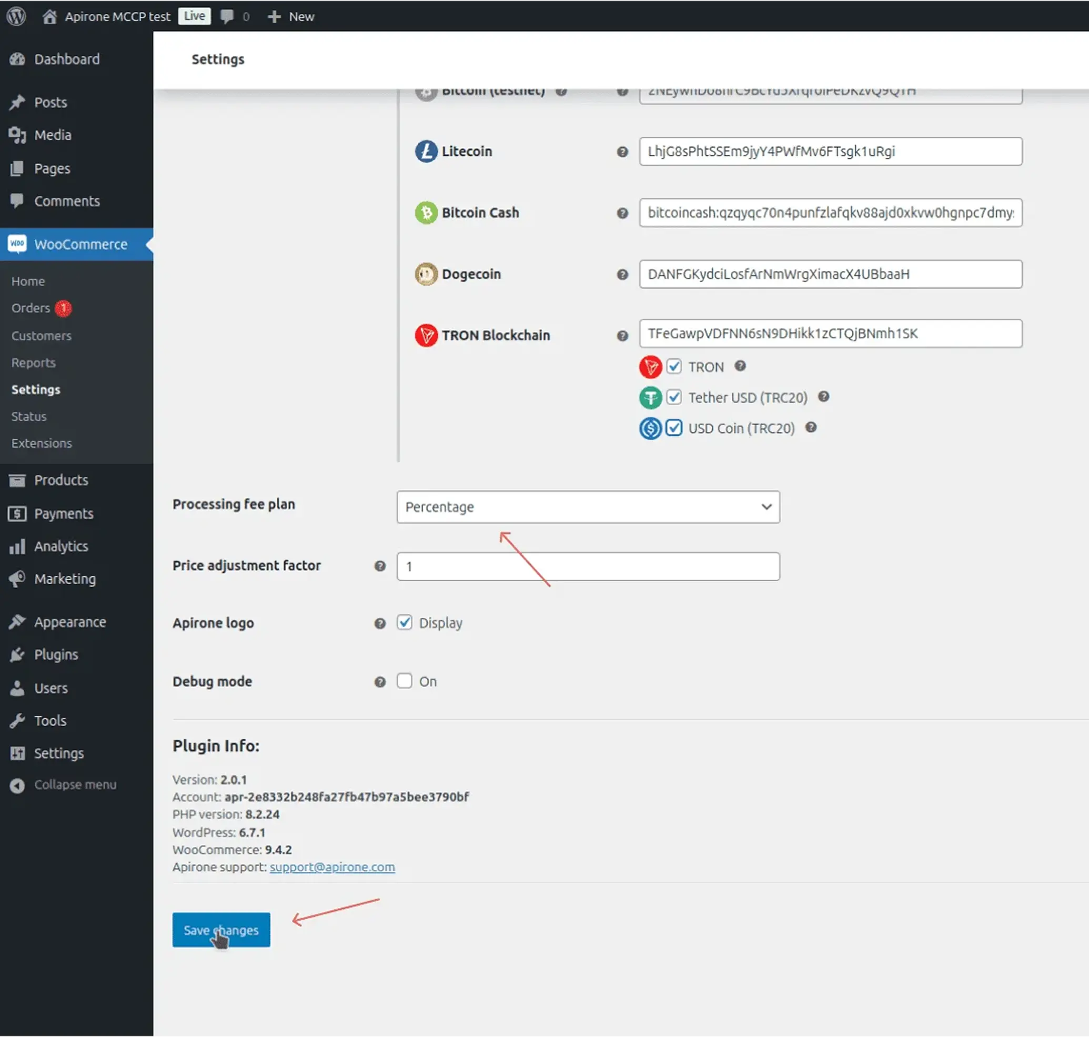Select the WooCommerce version value 9.4.2
This screenshot has height=1037, width=1089.
click(279, 850)
